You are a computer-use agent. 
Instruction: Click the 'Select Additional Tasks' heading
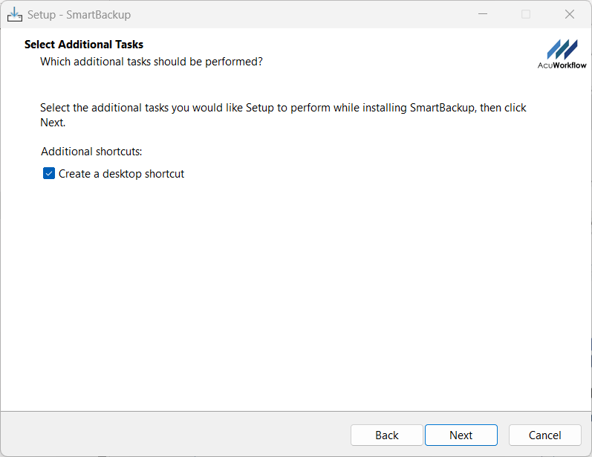coord(84,45)
